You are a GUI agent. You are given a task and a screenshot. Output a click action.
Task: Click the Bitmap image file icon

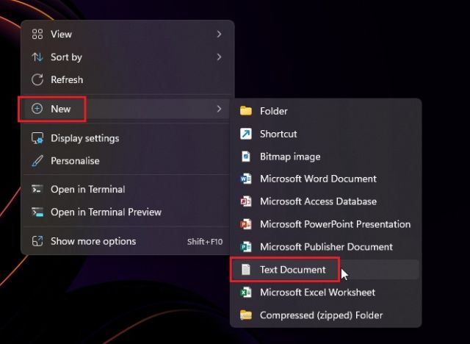(246, 157)
